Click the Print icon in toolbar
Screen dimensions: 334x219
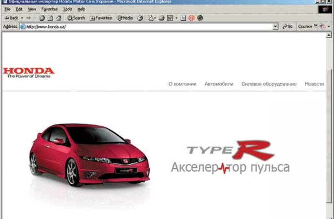(161, 18)
